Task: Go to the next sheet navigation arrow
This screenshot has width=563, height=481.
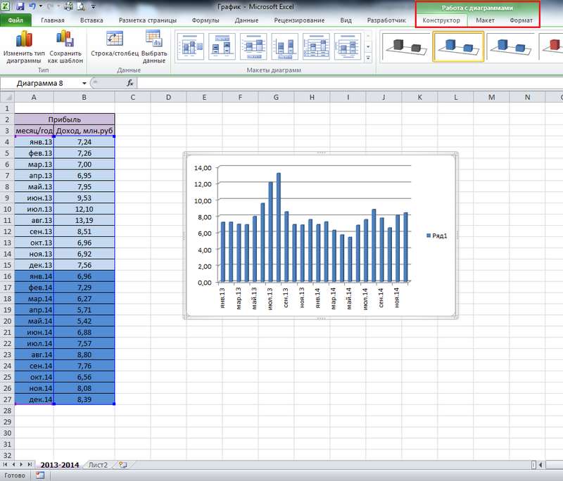Action: [22, 465]
